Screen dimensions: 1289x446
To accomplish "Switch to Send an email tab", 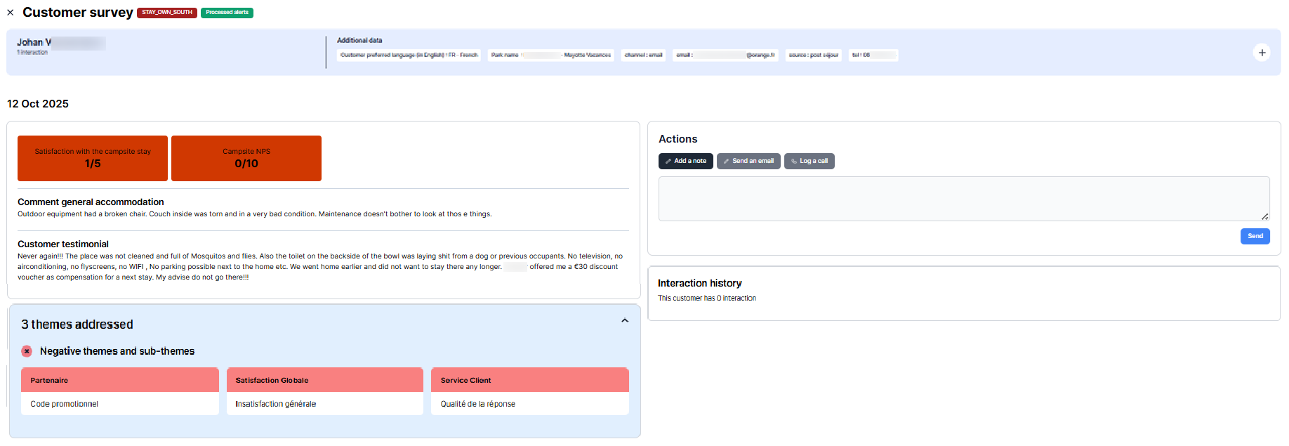I will (x=748, y=161).
